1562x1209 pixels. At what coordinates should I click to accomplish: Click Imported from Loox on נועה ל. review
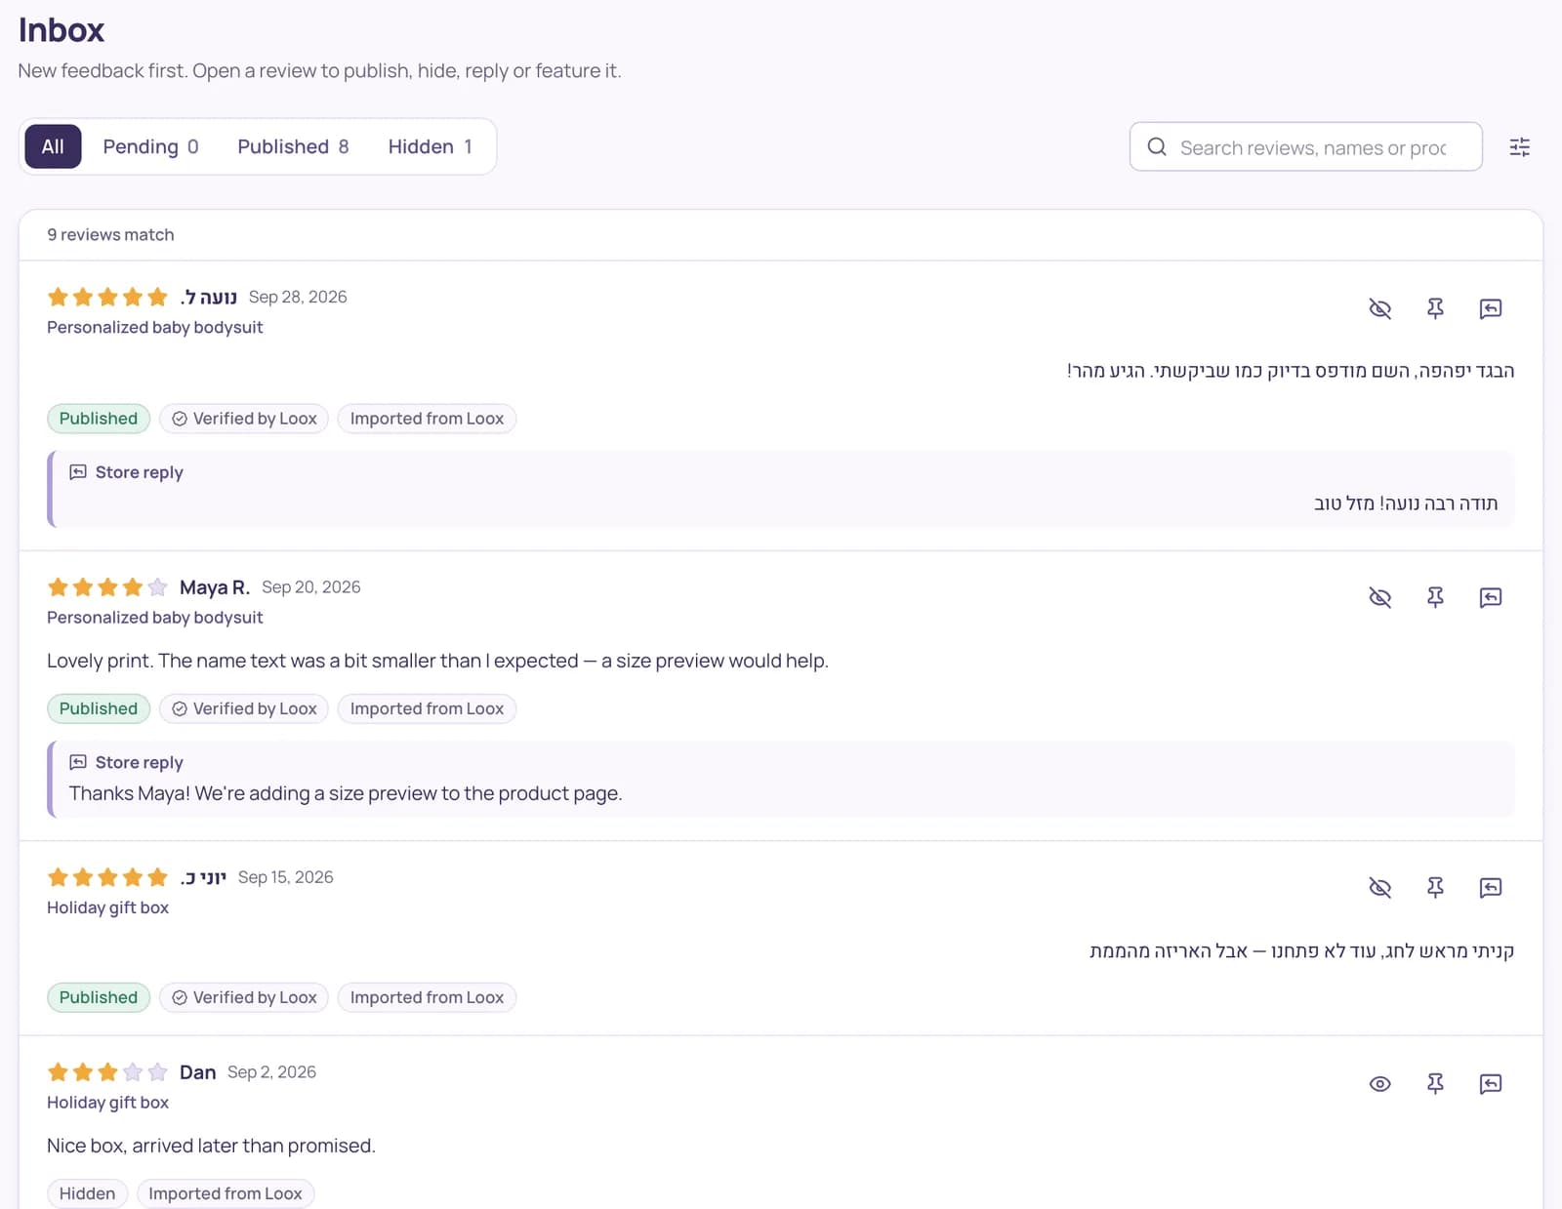(x=427, y=419)
